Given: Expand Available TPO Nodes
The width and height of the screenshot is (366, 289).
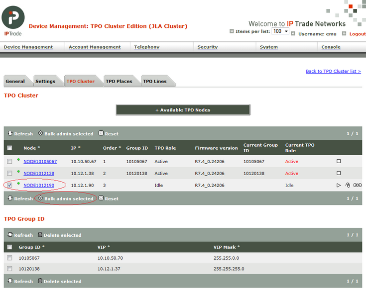Looking at the screenshot, I should tap(183, 110).
